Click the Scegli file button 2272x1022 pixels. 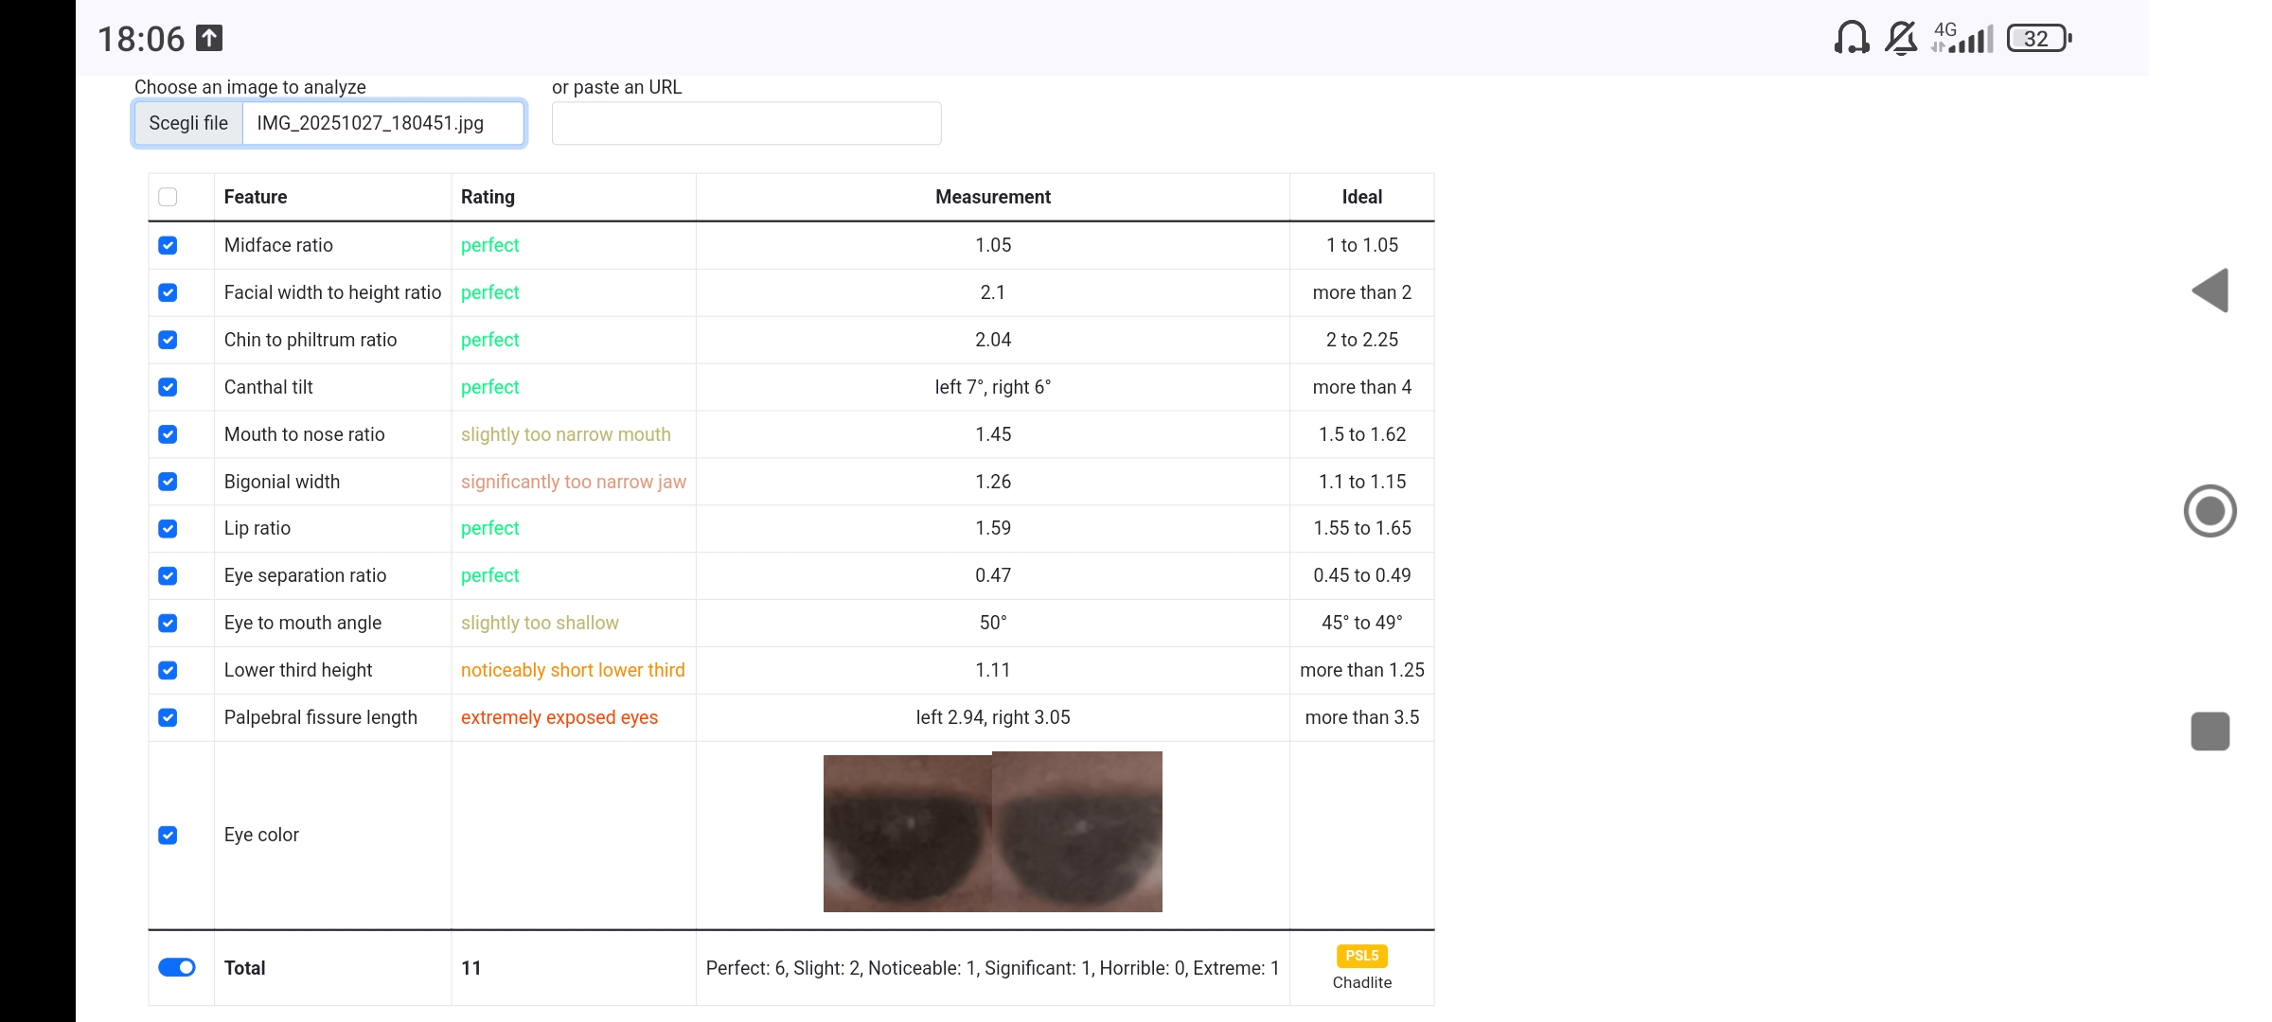(188, 123)
